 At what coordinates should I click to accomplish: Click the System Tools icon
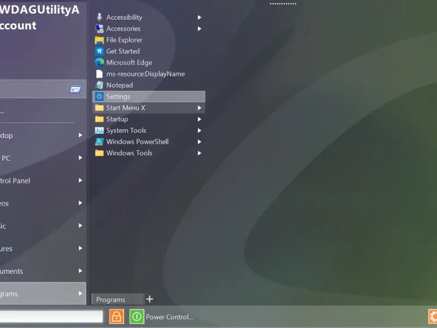pos(99,130)
